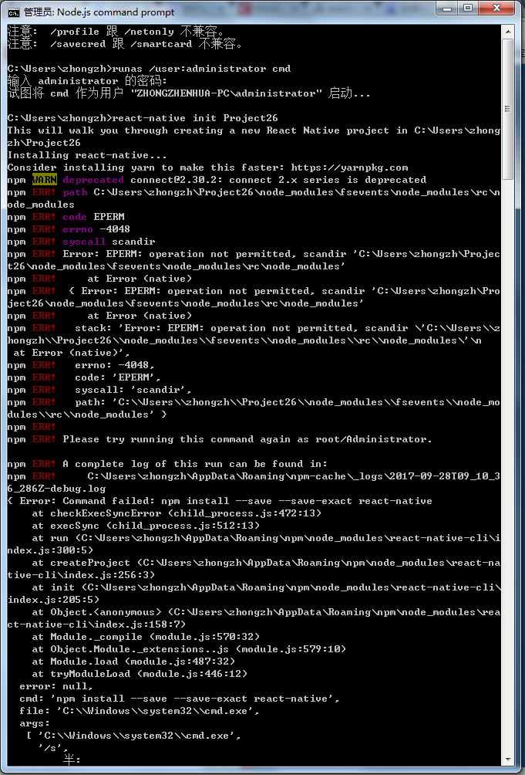Click the 'at Module._compile' stack line
The image size is (525, 775).
tap(146, 637)
